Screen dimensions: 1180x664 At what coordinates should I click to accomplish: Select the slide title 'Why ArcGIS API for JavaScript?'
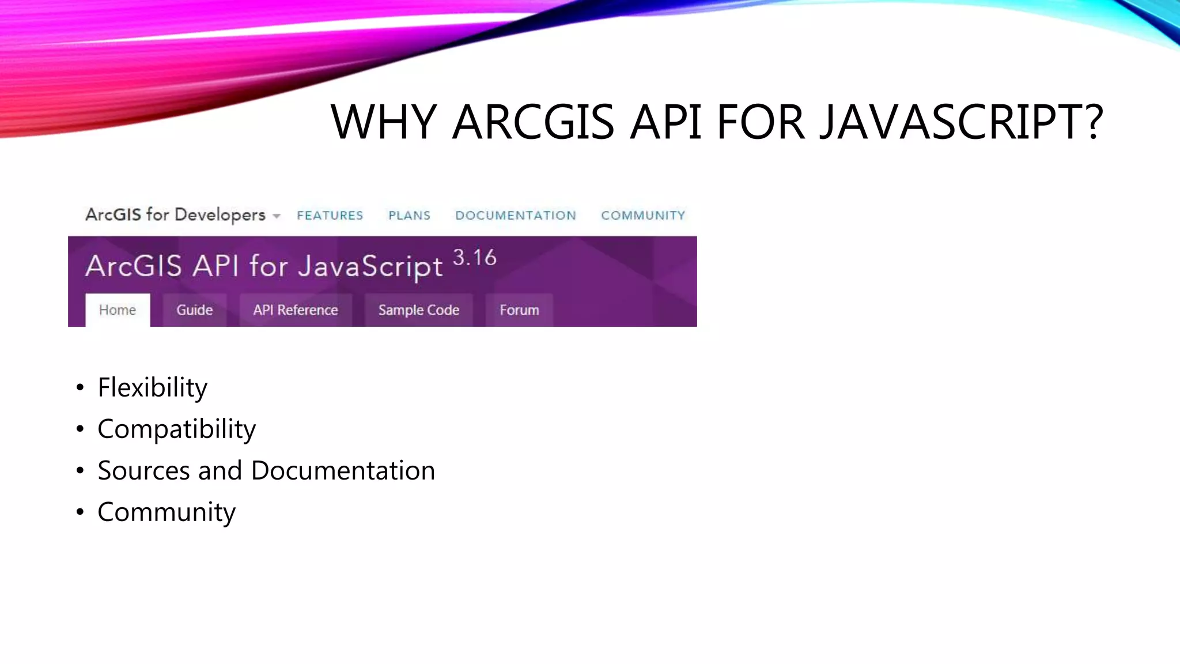[717, 122]
